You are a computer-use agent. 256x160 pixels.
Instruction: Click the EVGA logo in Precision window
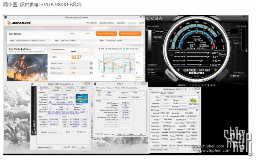pos(154,18)
